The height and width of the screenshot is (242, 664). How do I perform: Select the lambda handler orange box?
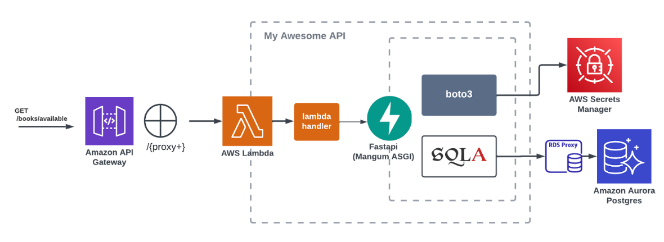tap(317, 122)
